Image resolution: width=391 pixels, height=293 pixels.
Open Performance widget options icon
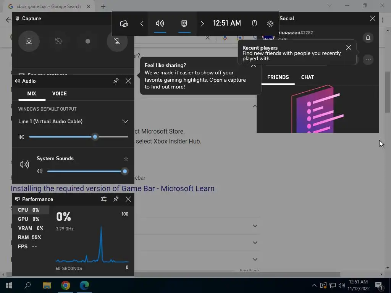tap(104, 199)
